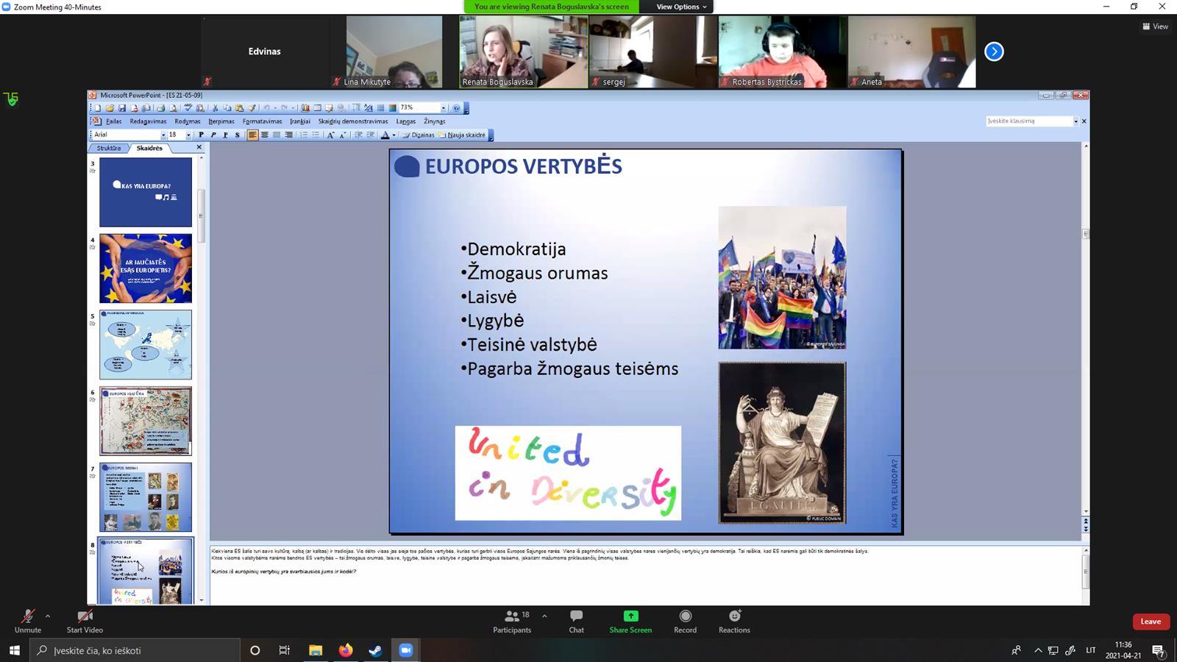
Task: Switch to the Struktūra tab
Action: (109, 148)
